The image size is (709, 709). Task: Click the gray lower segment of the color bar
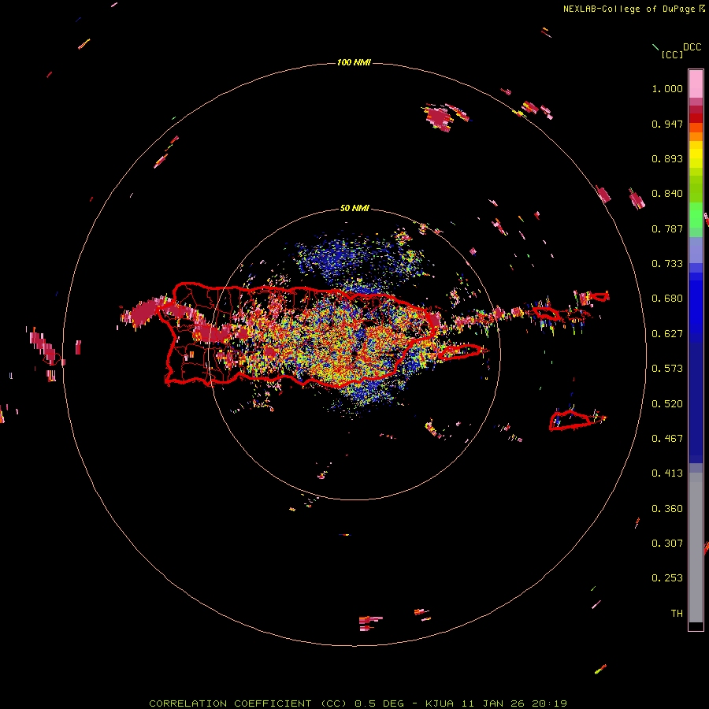pos(696,548)
